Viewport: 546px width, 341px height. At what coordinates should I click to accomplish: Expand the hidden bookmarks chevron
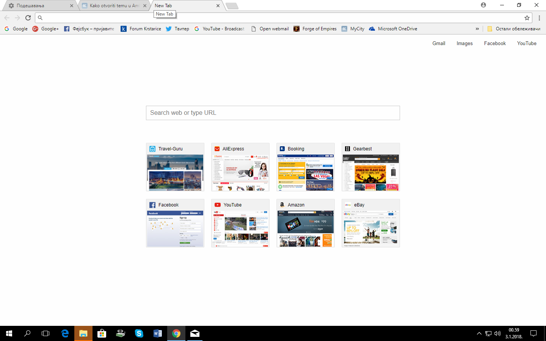pyautogui.click(x=477, y=29)
